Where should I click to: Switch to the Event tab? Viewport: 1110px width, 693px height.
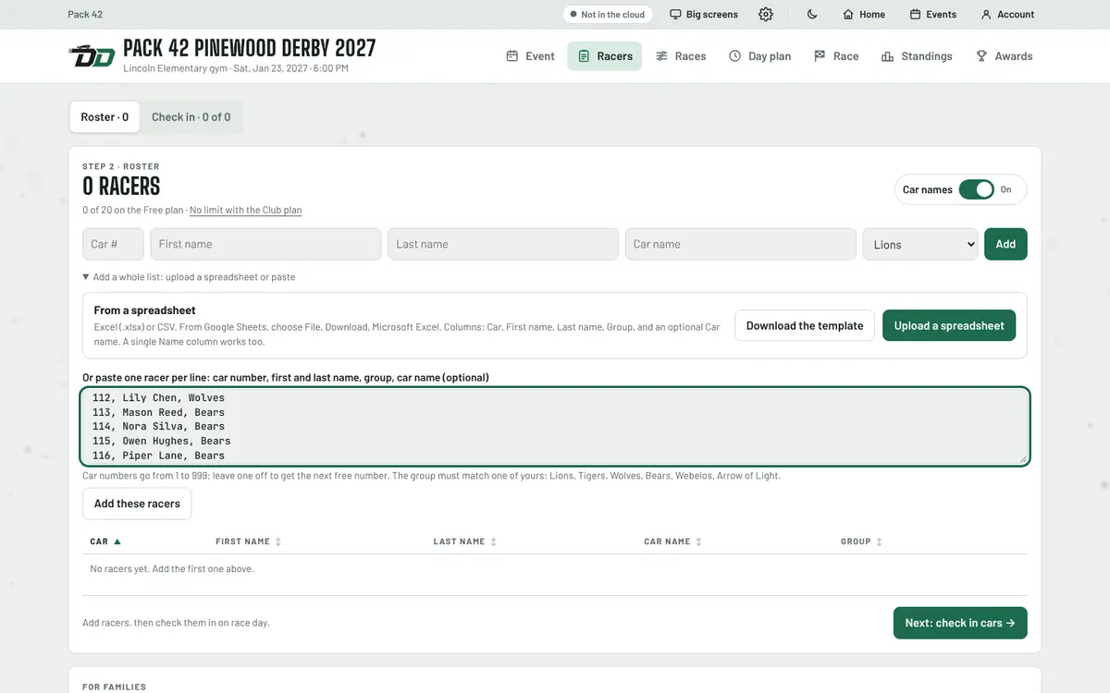(530, 56)
